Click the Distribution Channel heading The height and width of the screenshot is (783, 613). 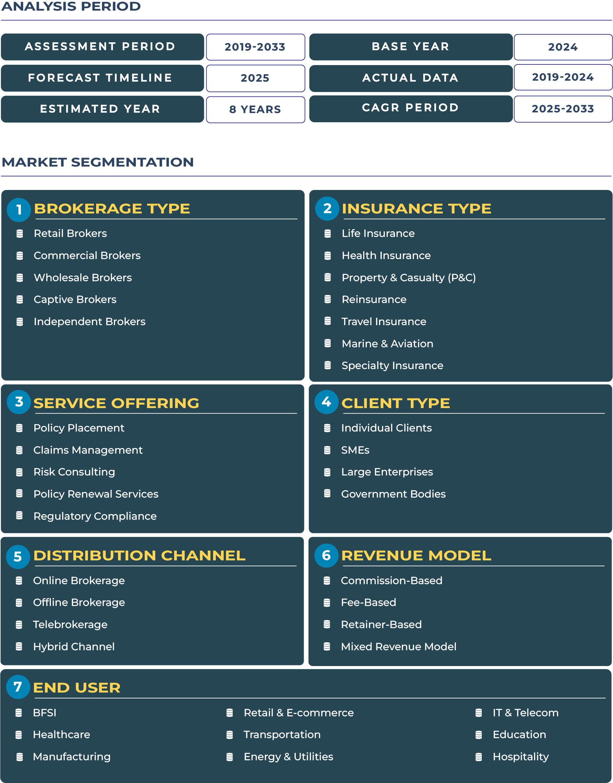139,555
